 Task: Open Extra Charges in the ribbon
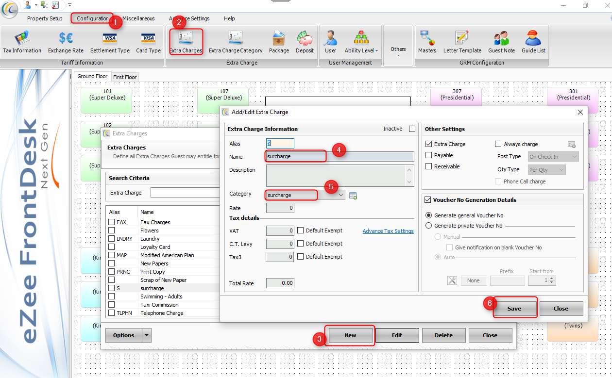point(186,42)
